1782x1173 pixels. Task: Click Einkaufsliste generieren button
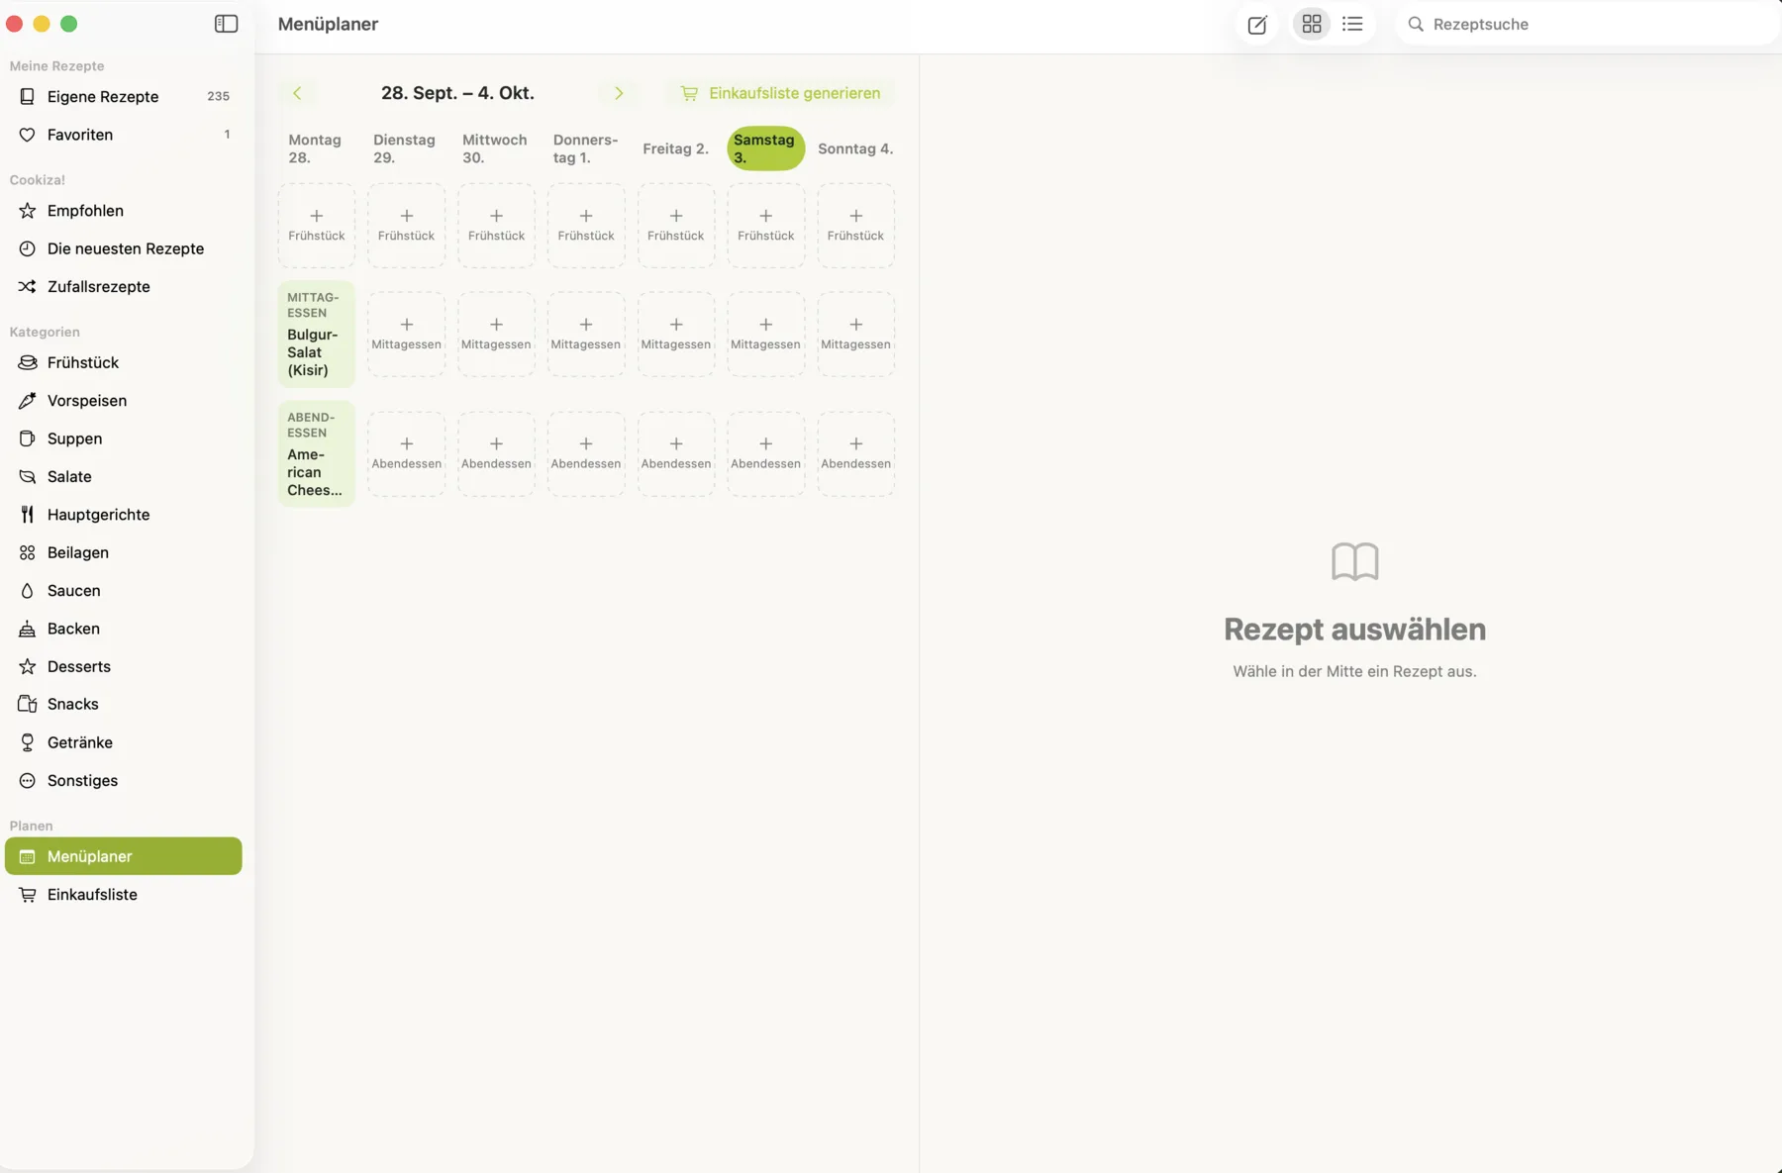pos(780,93)
